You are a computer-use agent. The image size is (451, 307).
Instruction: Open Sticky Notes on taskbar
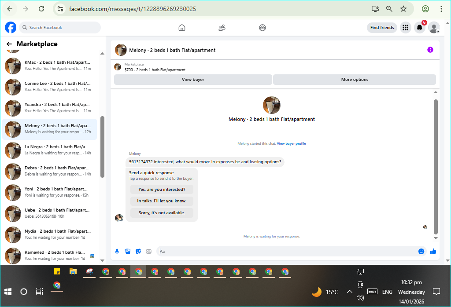click(57, 271)
